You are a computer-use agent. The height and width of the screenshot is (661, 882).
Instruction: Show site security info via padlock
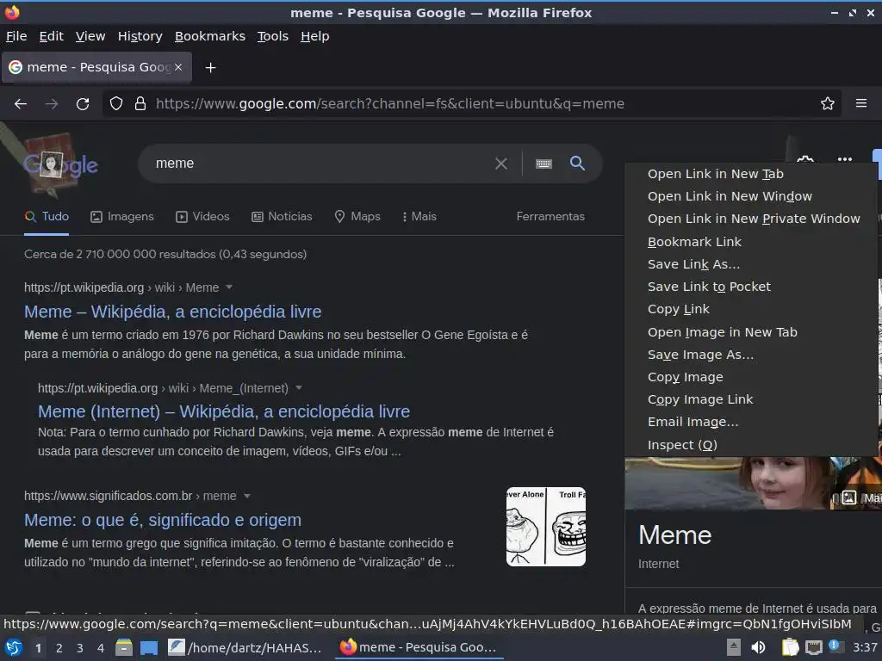(140, 103)
